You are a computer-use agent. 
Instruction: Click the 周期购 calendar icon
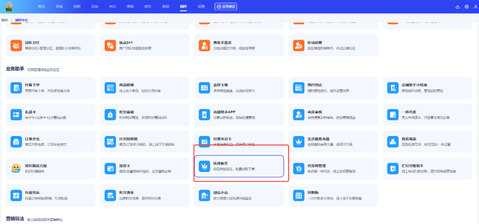point(299,195)
